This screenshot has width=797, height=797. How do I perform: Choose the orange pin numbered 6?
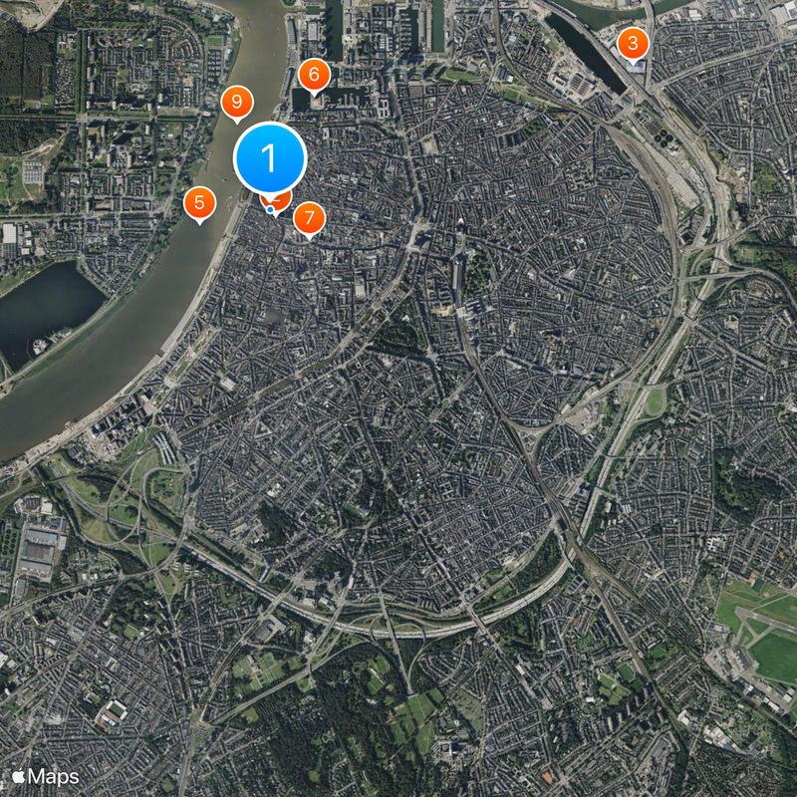click(314, 76)
